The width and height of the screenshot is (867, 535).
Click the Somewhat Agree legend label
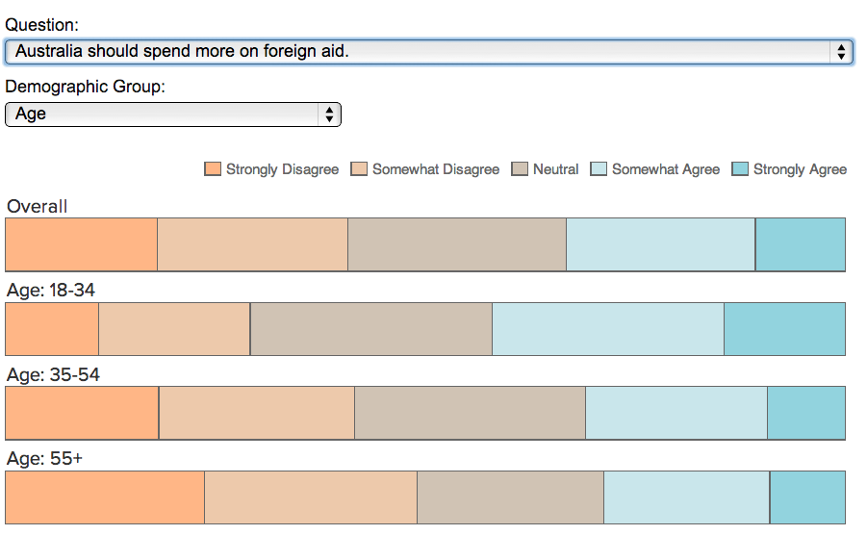click(666, 169)
